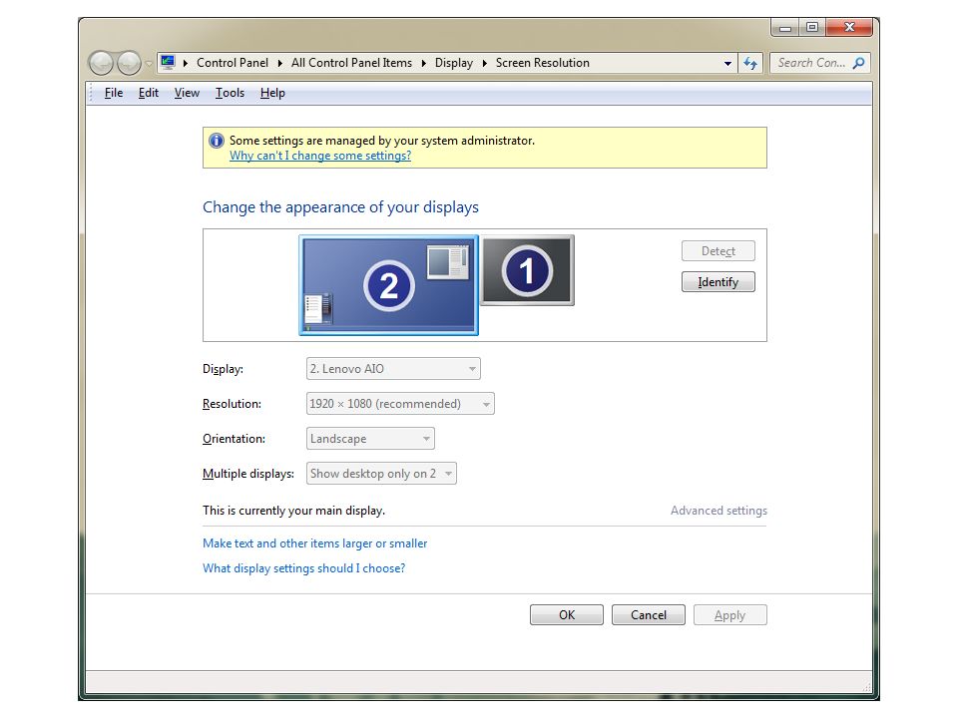Select display 2 monitor thumbnail

(388, 285)
